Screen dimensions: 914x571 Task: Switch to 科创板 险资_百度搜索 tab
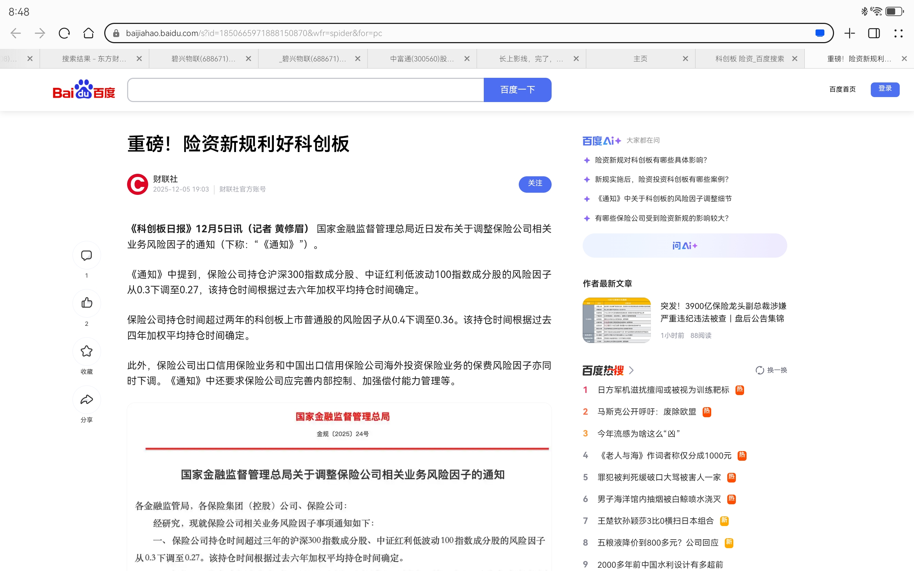click(749, 59)
